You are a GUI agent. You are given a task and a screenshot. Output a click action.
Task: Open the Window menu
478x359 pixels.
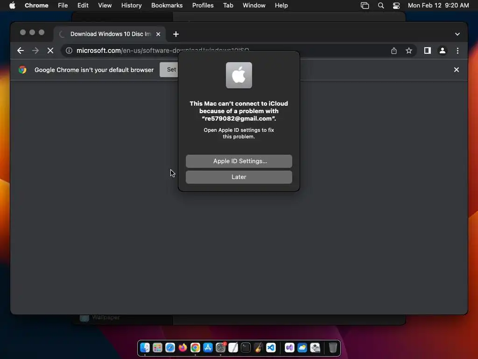[x=254, y=6]
